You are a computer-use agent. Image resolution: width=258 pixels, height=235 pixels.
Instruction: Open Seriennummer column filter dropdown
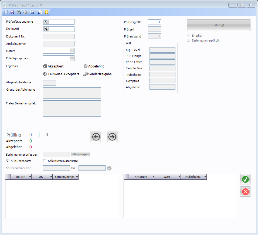click(x=77, y=177)
